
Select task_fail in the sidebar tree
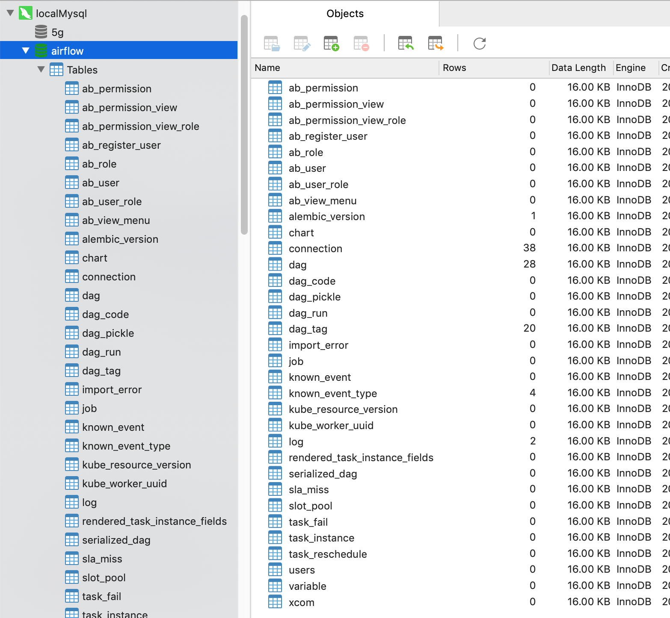click(x=101, y=596)
